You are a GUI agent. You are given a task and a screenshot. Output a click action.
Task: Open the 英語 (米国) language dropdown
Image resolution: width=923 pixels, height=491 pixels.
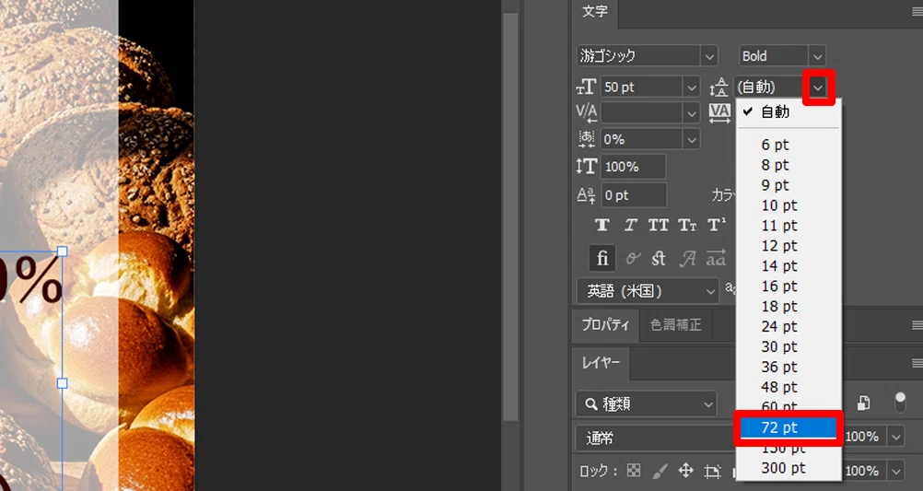(x=648, y=291)
